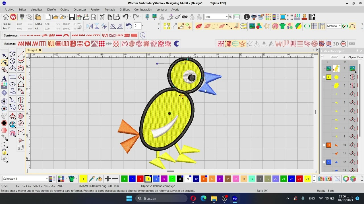This screenshot has height=204, width=364.
Task: Pin the Lista color-objeto panel
Action: 357,51
